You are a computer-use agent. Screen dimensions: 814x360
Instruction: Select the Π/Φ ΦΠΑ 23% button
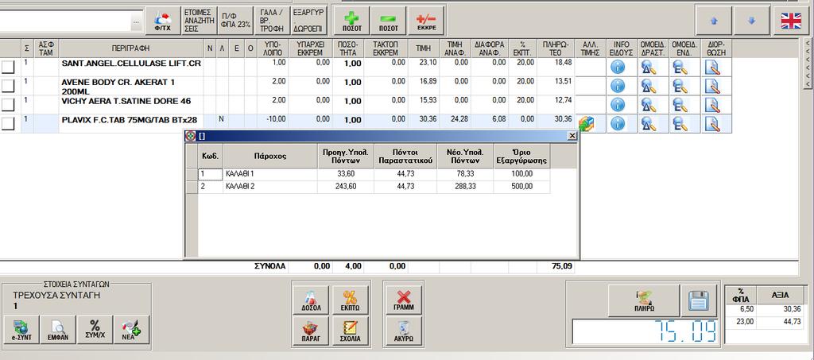pos(235,21)
